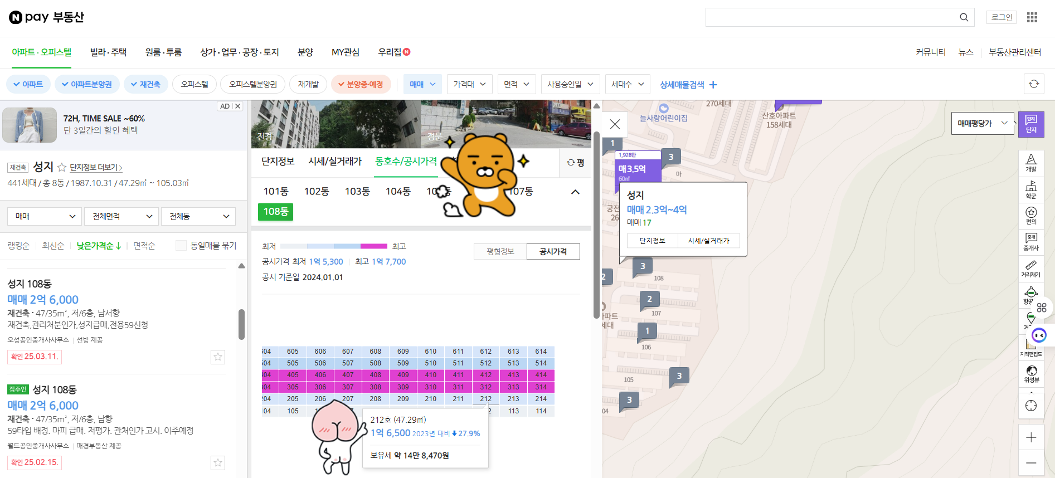Bookmark first 성지 108동 listing star
This screenshot has width=1055, height=478.
pyautogui.click(x=218, y=357)
